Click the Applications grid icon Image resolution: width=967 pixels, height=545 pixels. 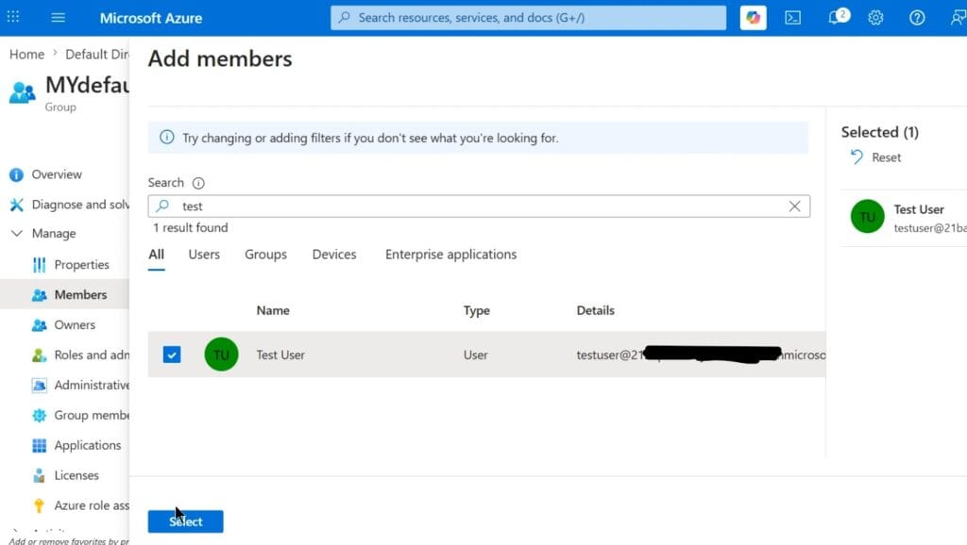[x=39, y=445]
